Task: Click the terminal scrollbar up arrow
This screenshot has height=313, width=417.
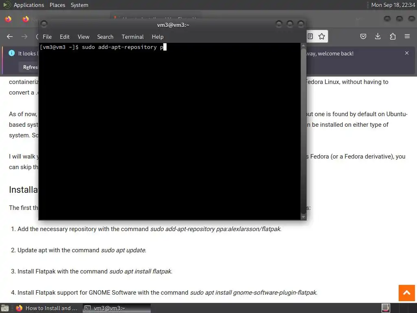Action: coord(303,46)
